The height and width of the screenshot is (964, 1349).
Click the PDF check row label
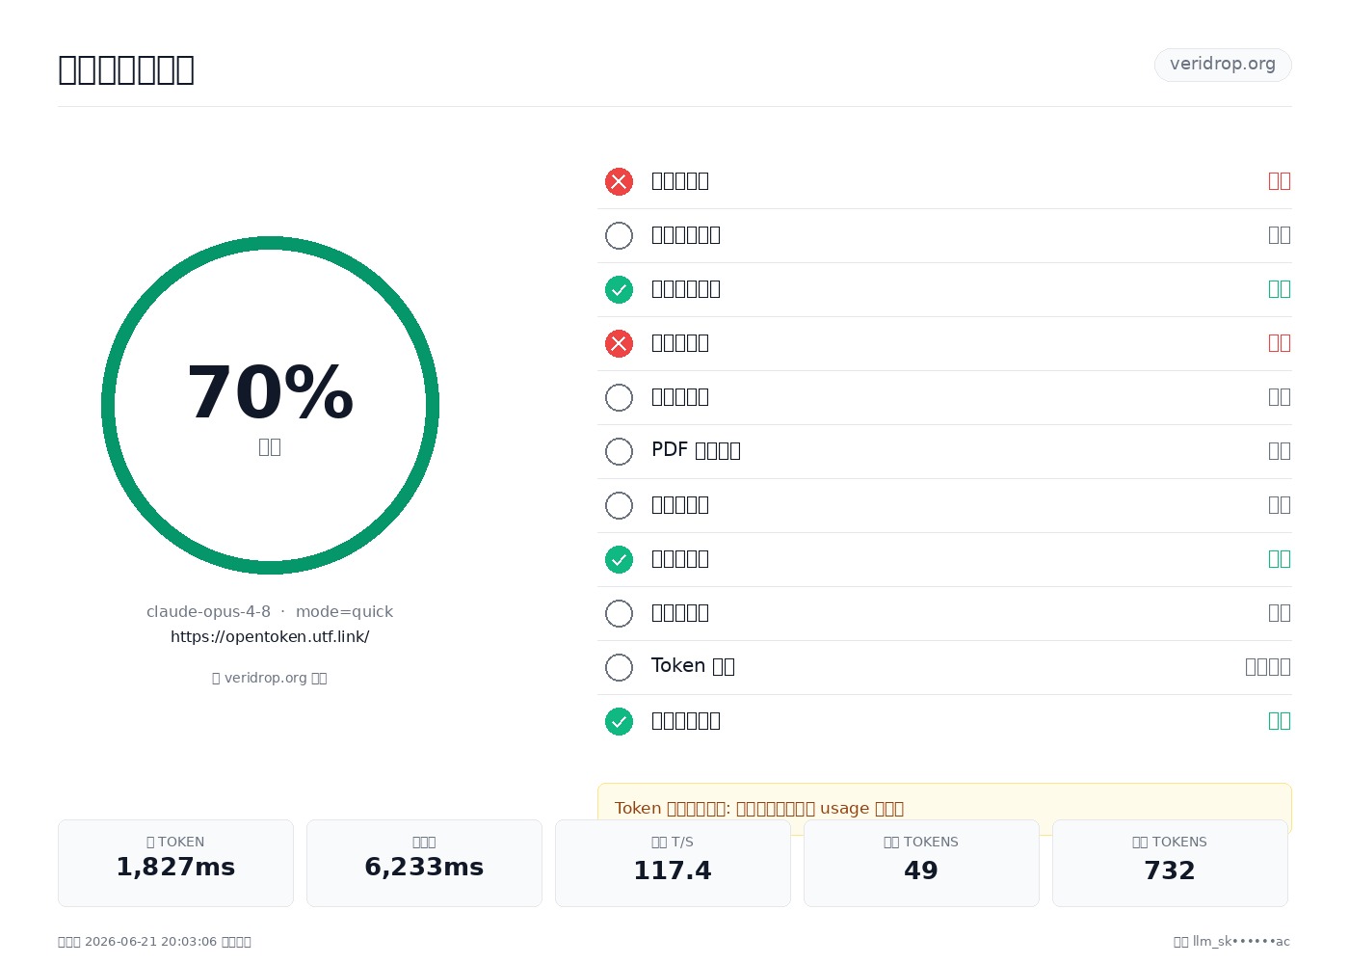coord(696,450)
